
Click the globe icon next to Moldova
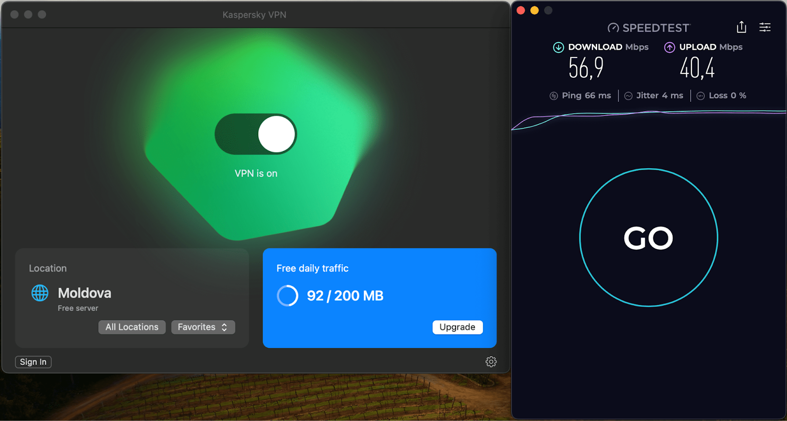40,293
